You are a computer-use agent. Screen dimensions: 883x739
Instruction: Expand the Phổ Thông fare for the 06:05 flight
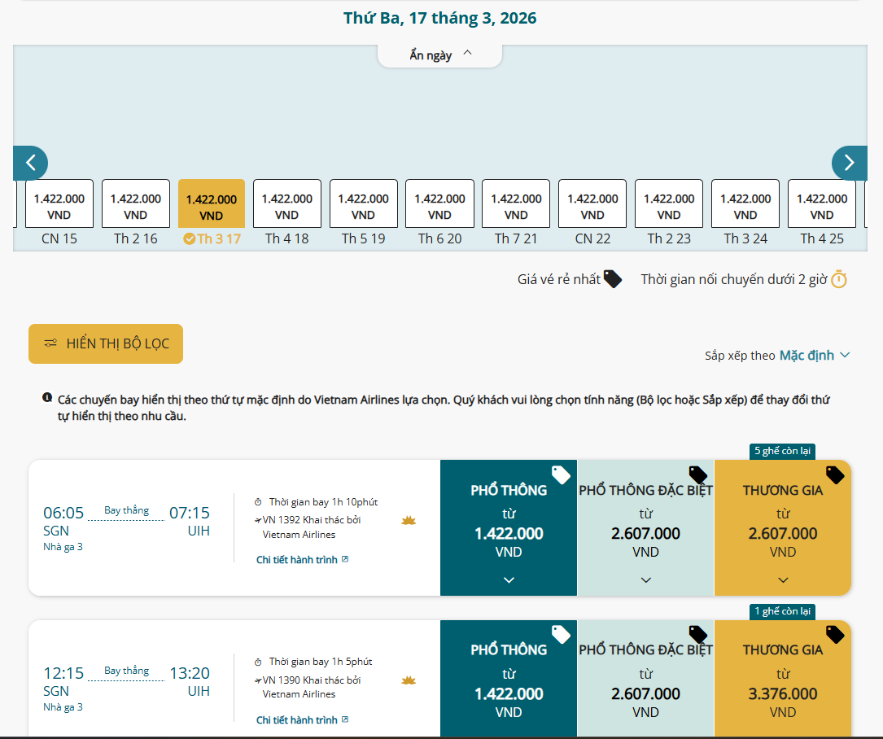pos(509,579)
